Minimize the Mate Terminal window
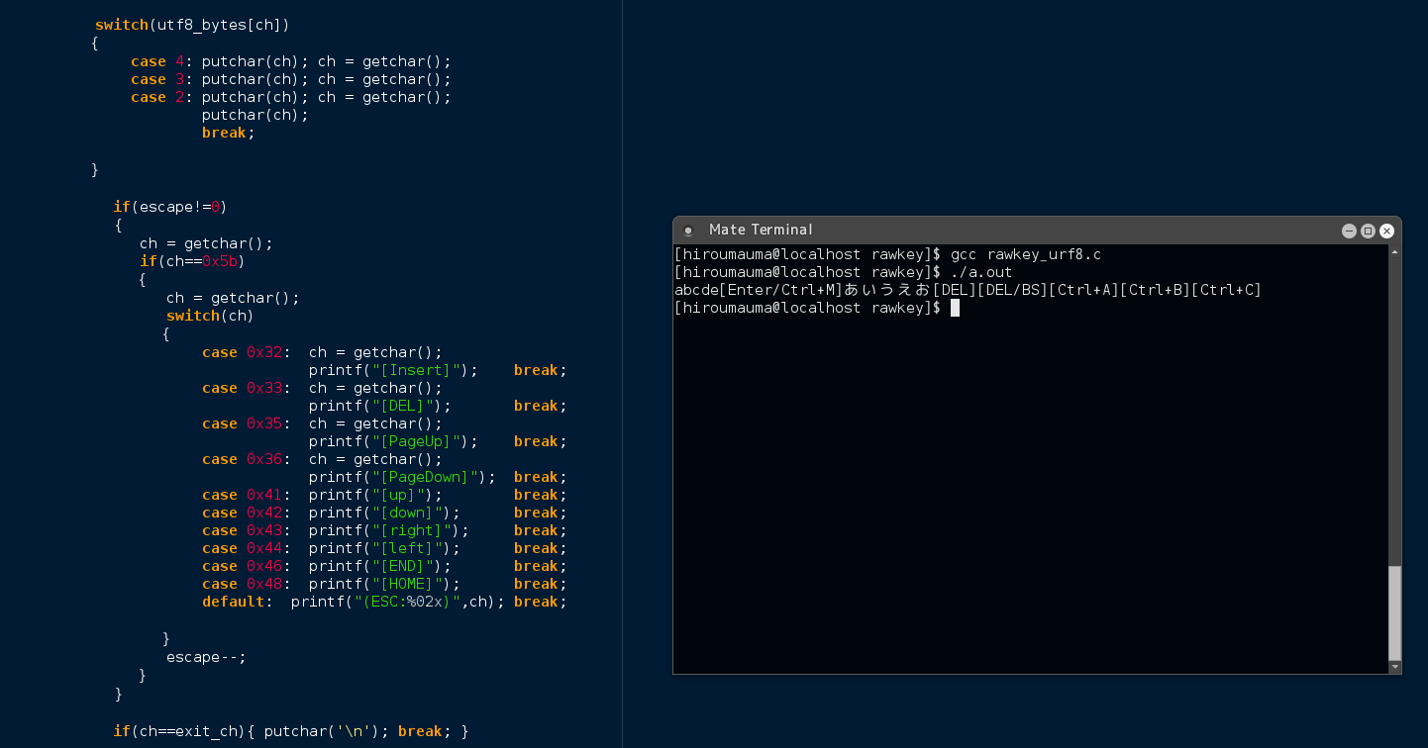 1349,230
